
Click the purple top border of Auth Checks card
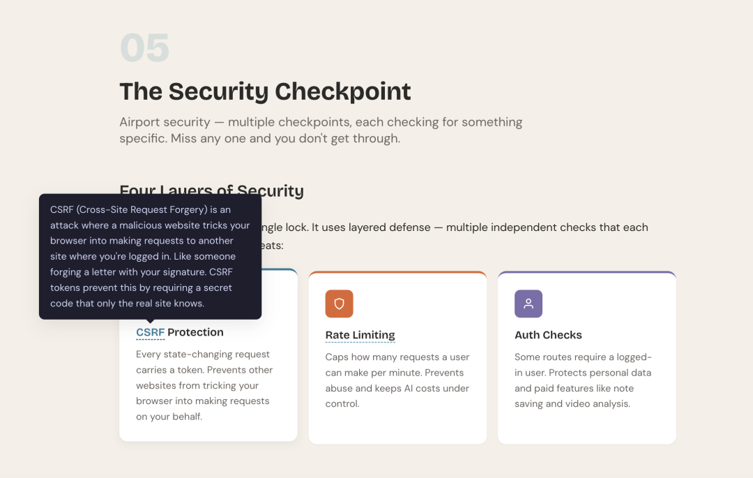586,272
